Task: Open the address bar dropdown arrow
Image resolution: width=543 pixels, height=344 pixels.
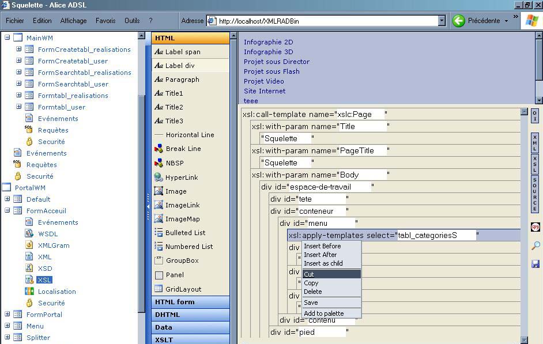Action: tap(442, 21)
